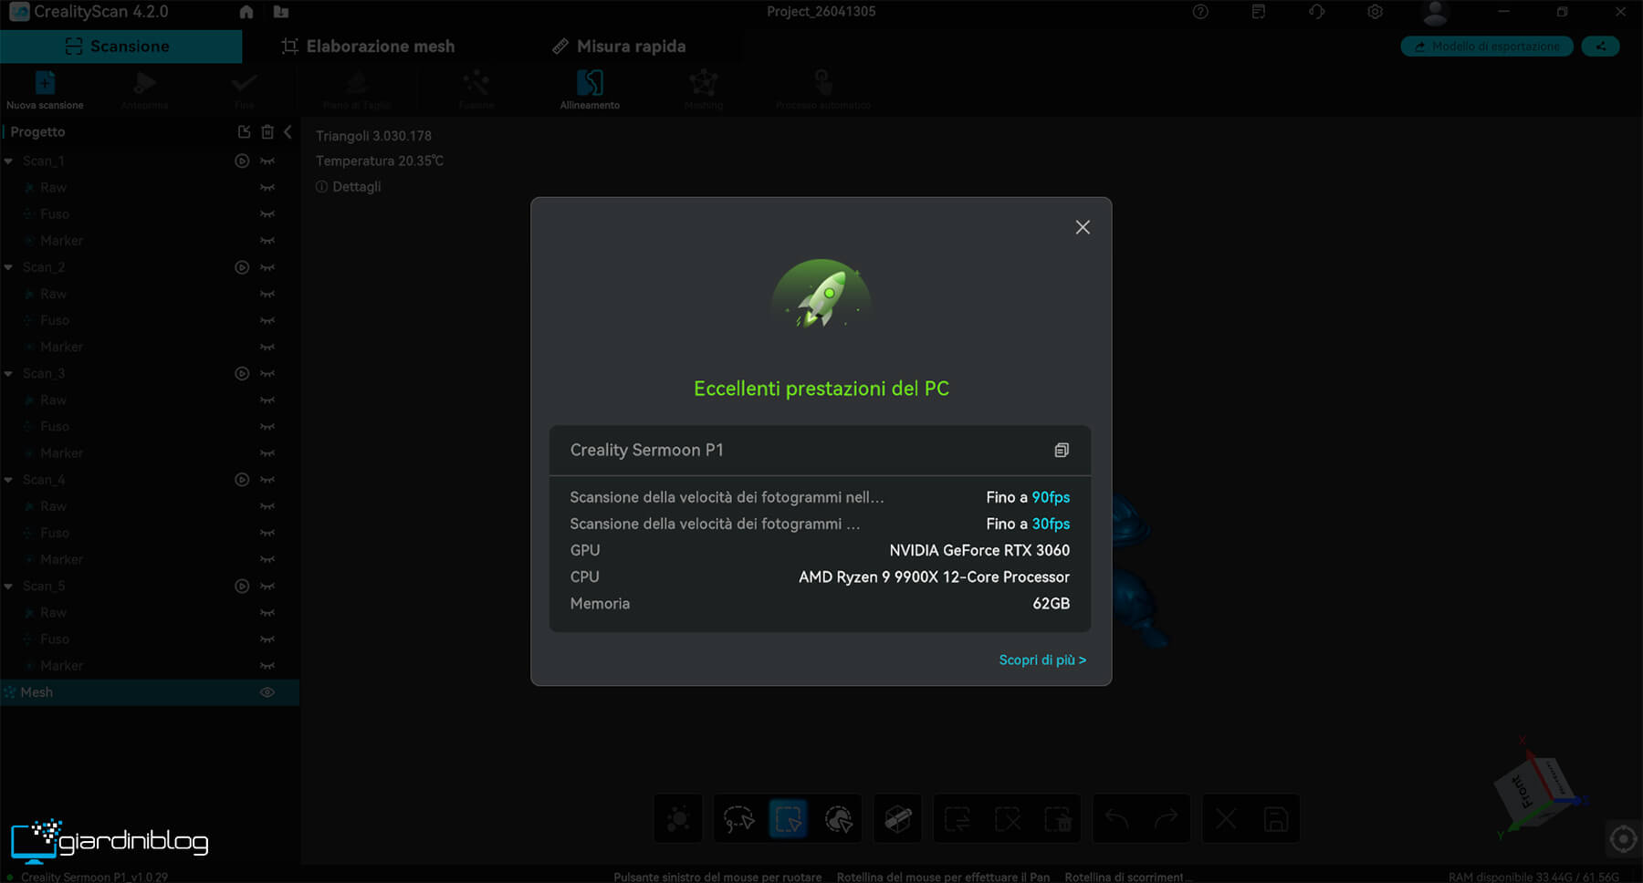Select the rectangle selection tool

(x=788, y=819)
